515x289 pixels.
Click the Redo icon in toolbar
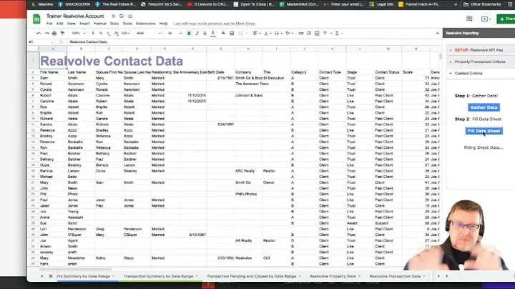click(46, 33)
